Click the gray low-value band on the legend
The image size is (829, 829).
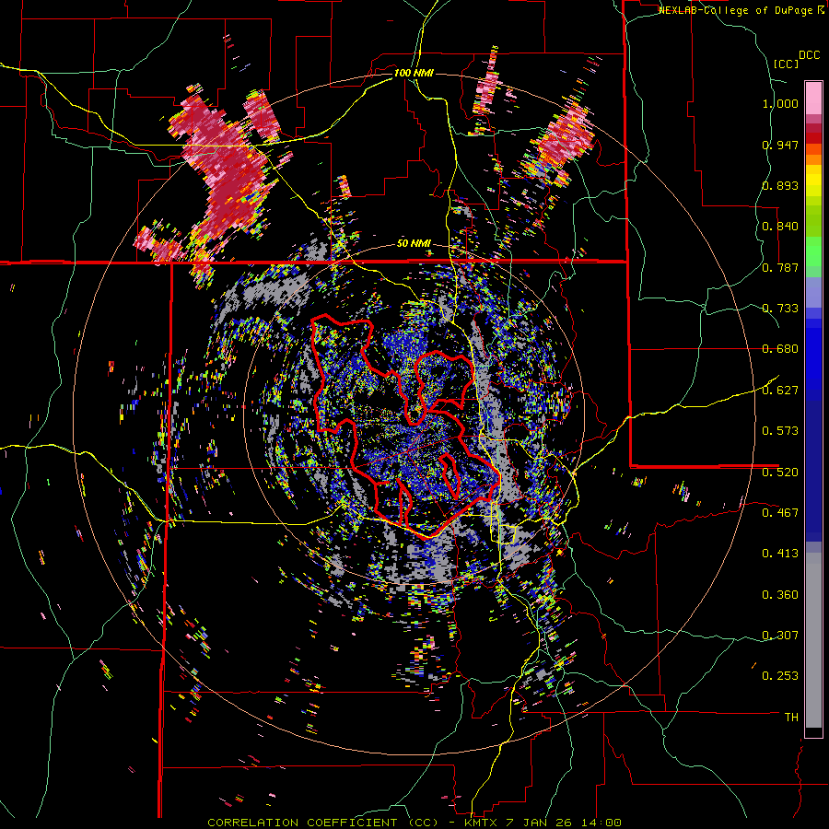click(x=813, y=640)
